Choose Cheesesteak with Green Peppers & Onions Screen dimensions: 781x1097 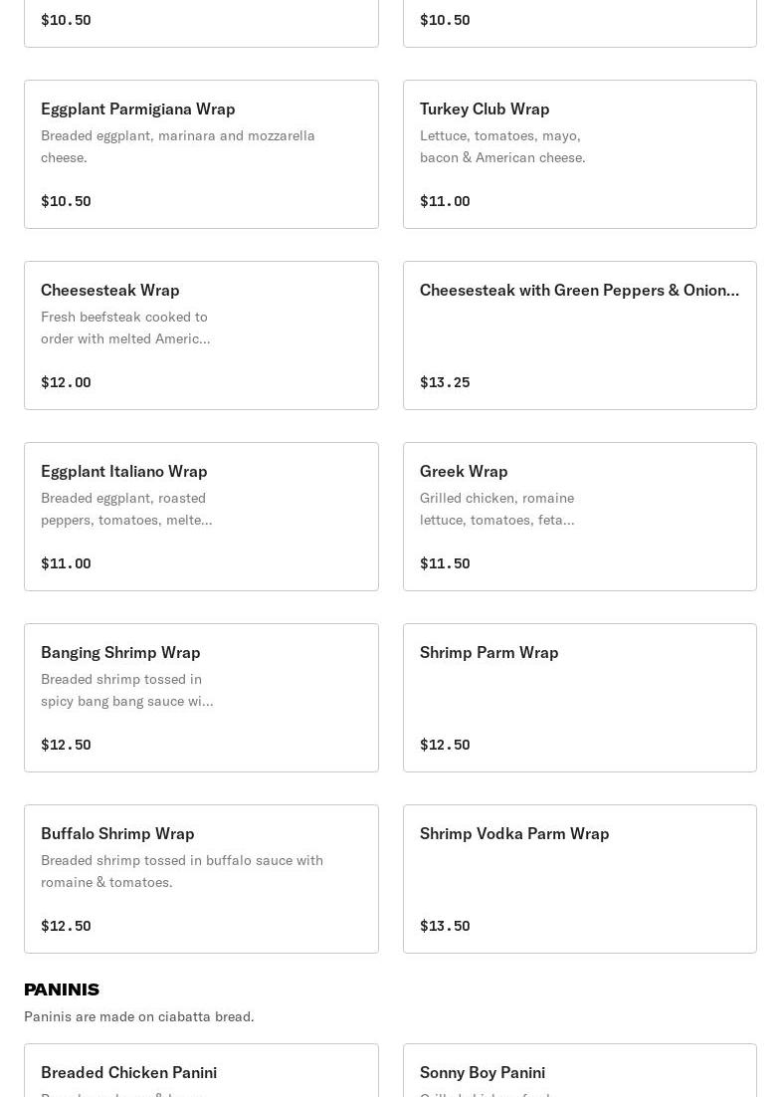tap(579, 290)
